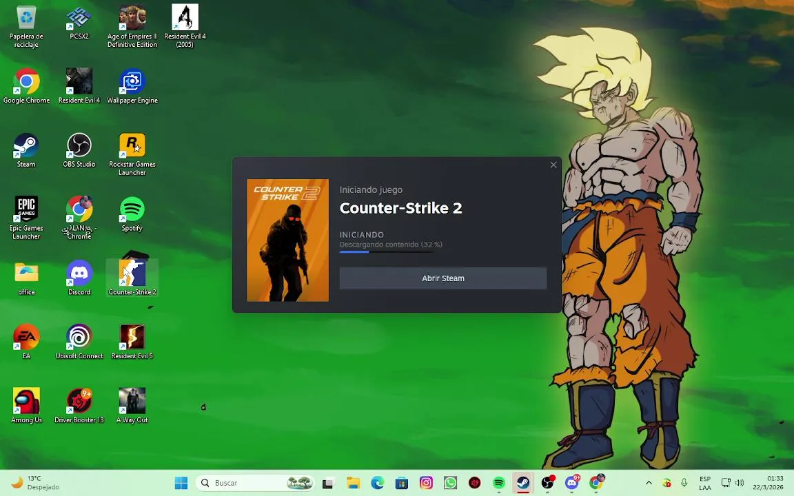Open the clock and date 01:33 panel
The image size is (794, 496).
pos(768,483)
